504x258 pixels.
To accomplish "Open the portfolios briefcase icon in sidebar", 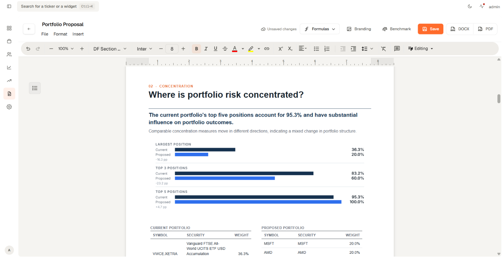I will (x=9, y=41).
